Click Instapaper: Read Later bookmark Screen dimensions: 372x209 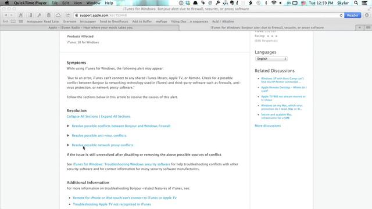click(x=43, y=21)
